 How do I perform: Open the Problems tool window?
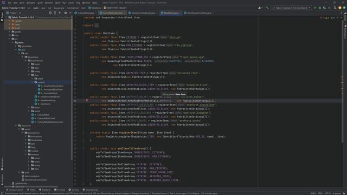(44, 190)
